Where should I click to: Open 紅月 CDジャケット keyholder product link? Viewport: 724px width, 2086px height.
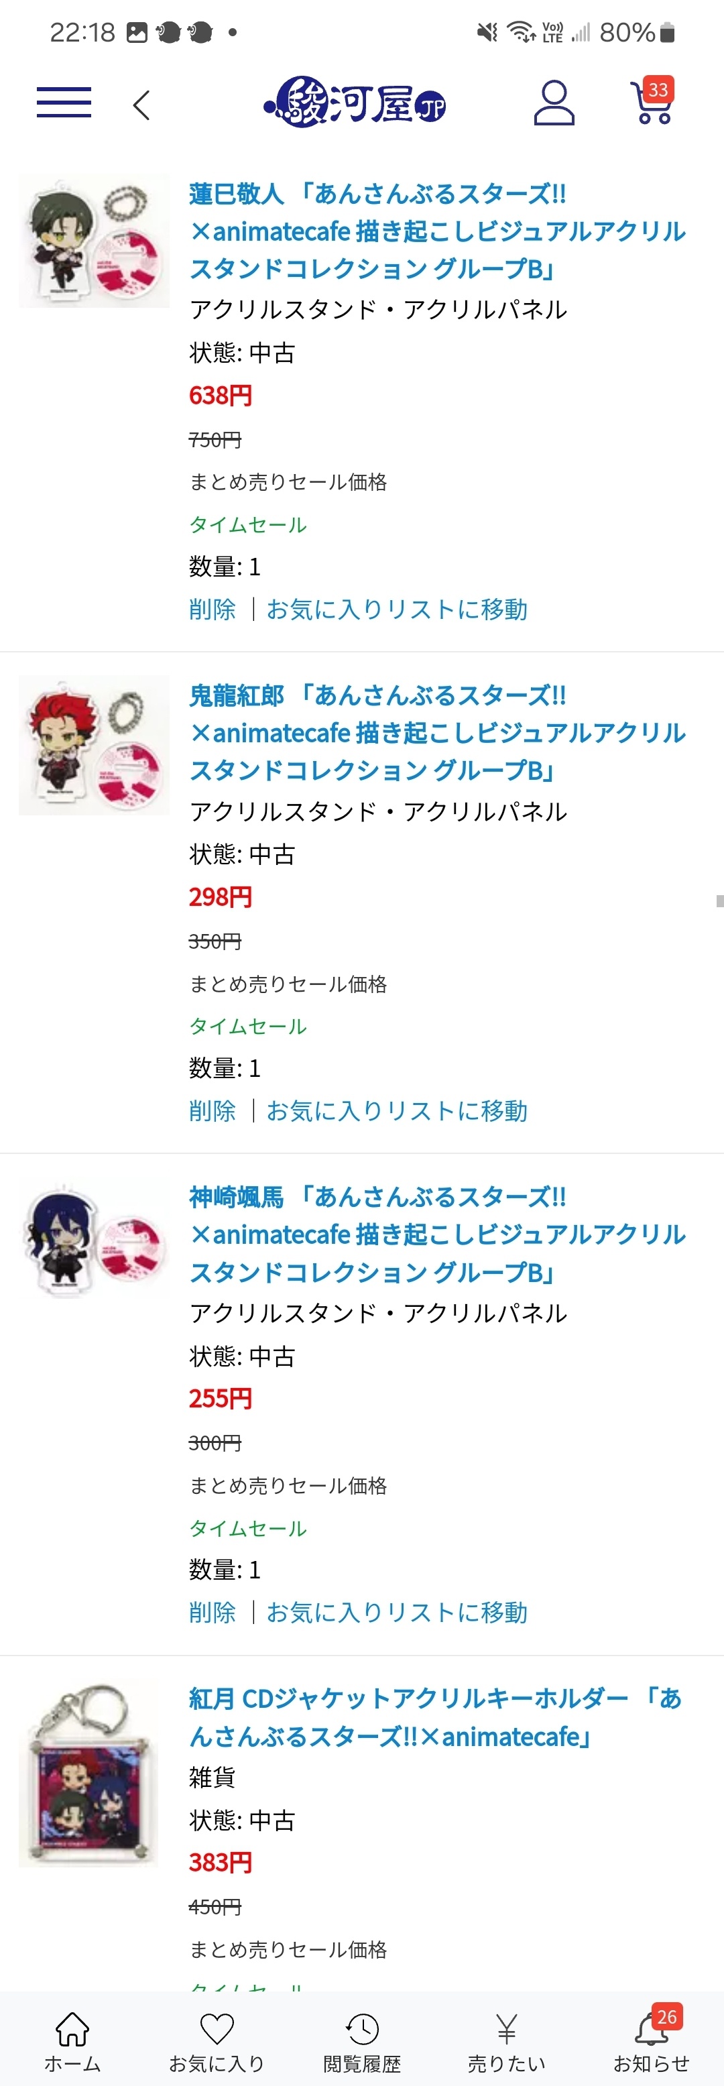[436, 1717]
